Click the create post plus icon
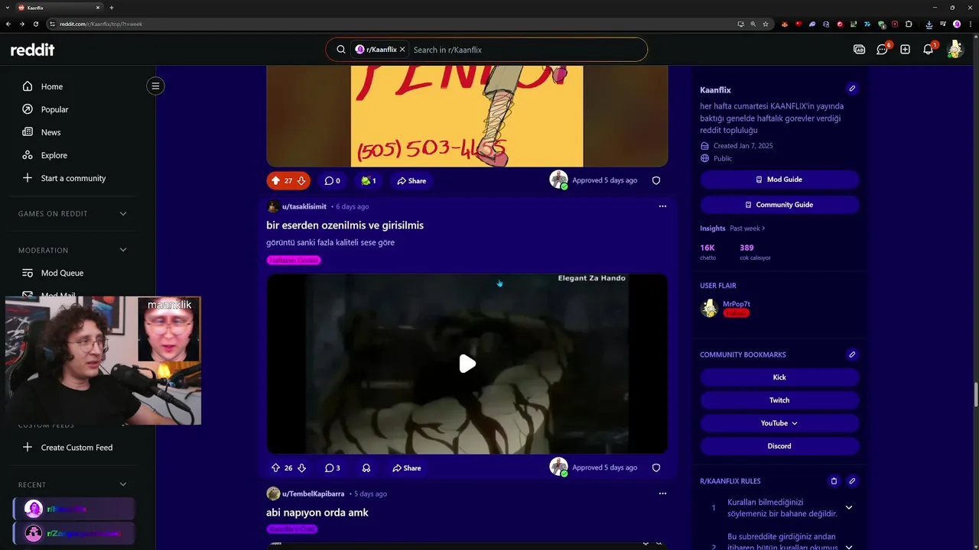Screen dimensions: 979x550 click(x=905, y=50)
